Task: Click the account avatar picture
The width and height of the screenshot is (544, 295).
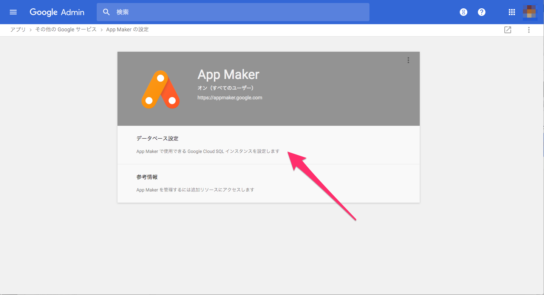Action: pos(530,12)
